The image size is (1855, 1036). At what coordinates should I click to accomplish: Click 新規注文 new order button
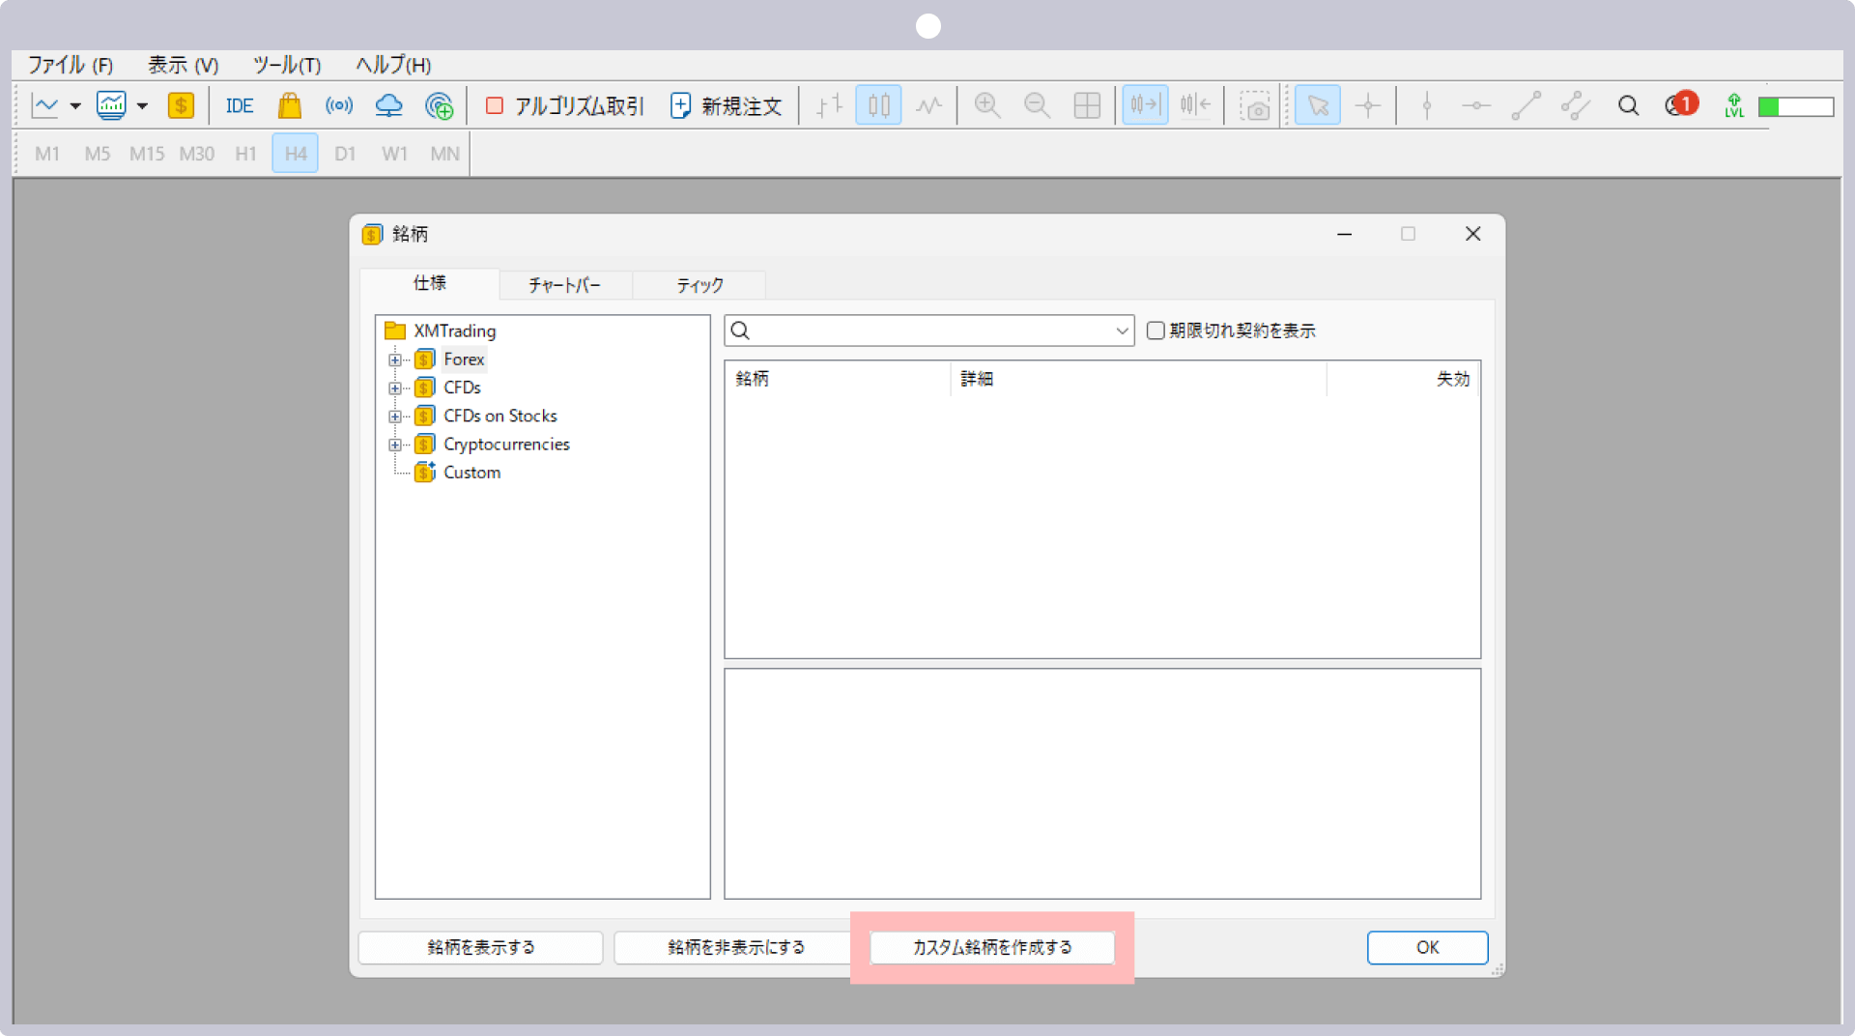[727, 106]
